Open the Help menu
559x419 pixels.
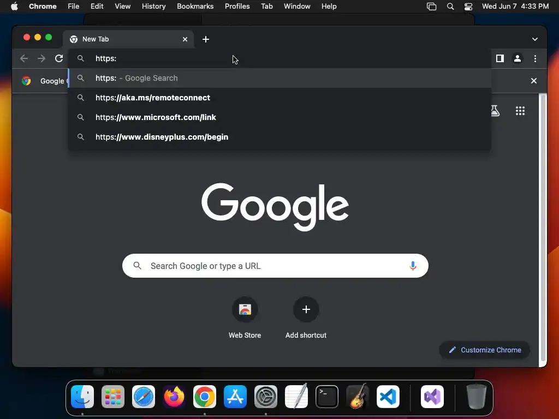329,7
